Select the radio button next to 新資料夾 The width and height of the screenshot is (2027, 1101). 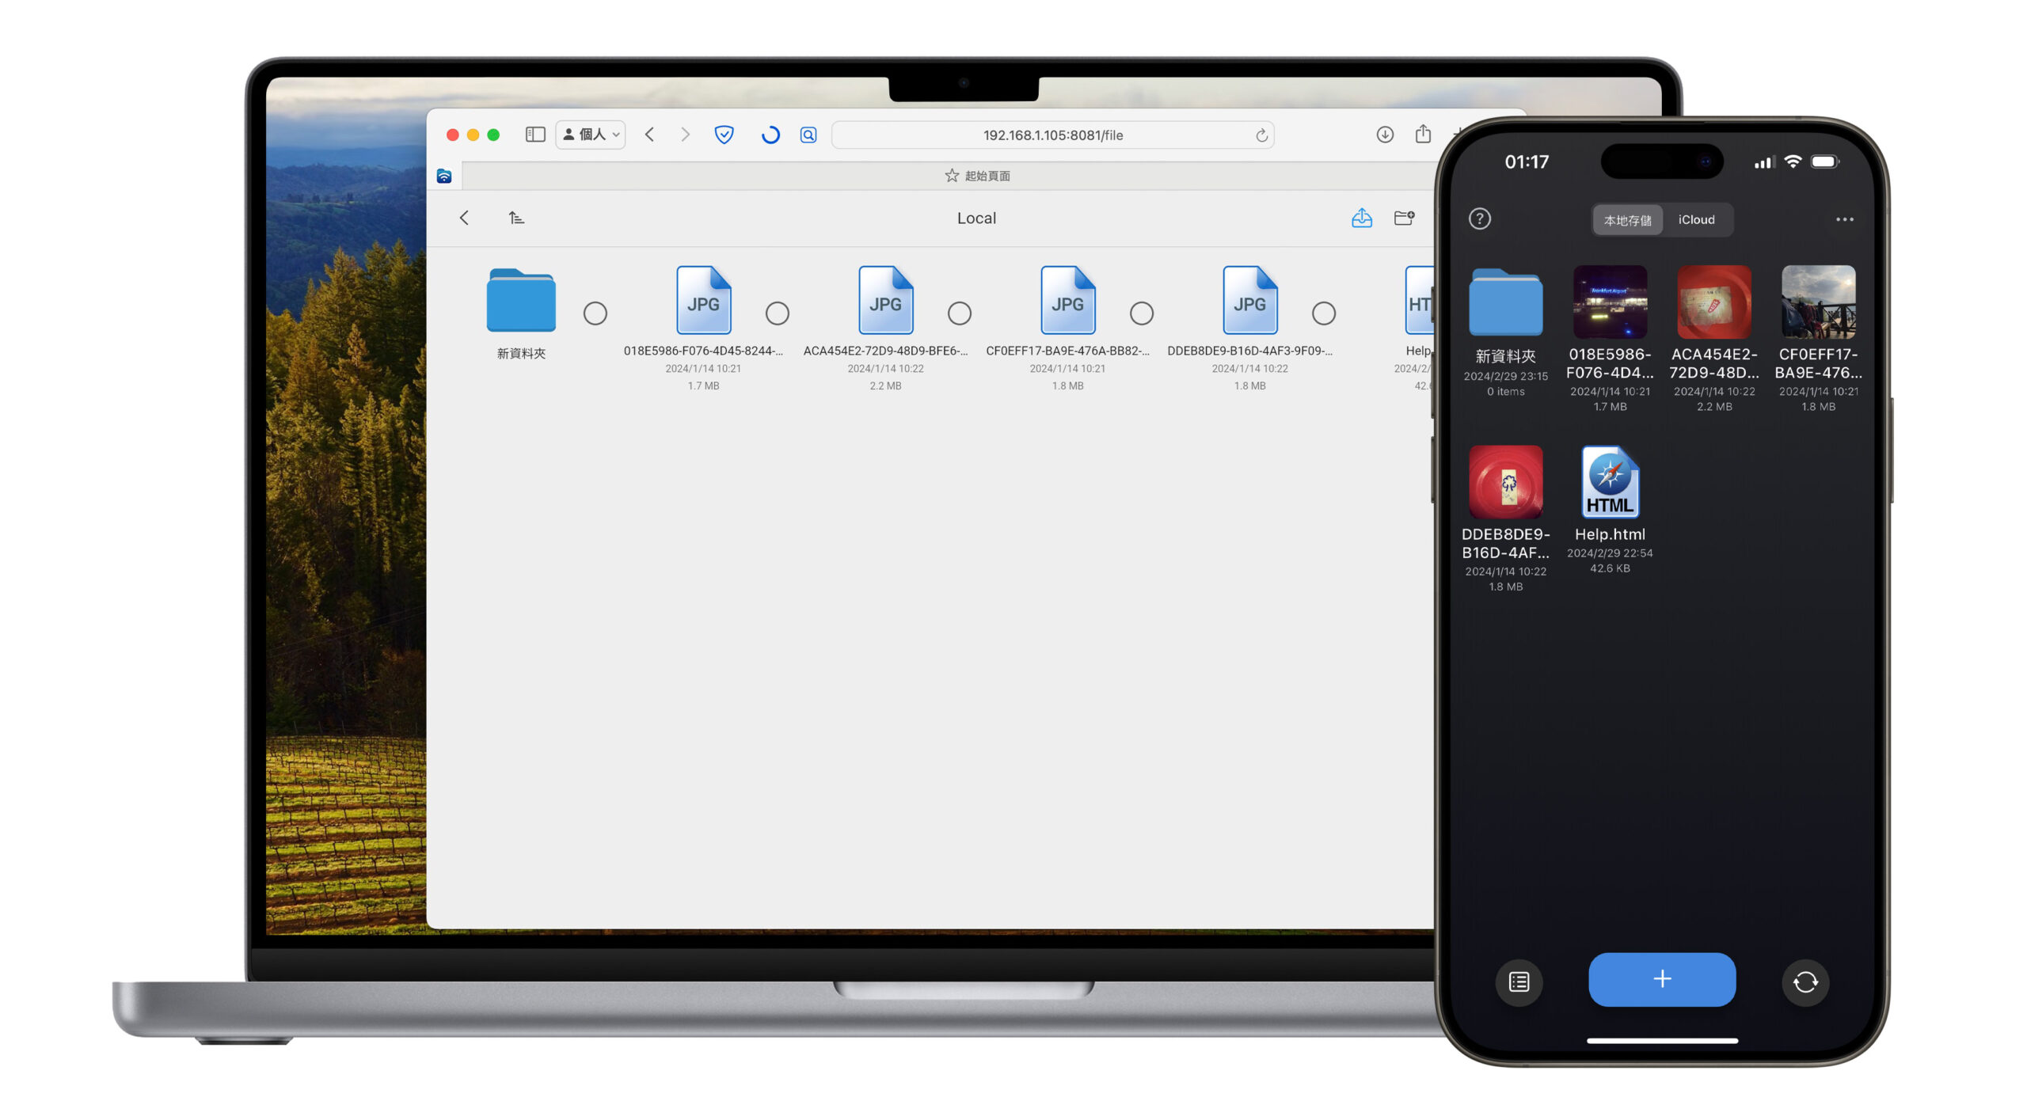(595, 313)
